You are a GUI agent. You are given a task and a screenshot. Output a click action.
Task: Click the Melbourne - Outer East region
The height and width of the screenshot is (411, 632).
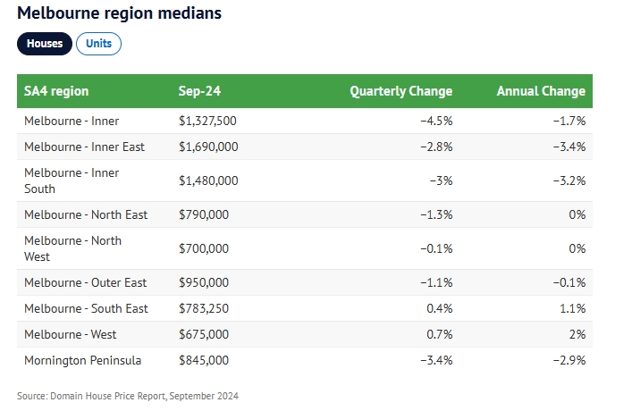tap(86, 282)
